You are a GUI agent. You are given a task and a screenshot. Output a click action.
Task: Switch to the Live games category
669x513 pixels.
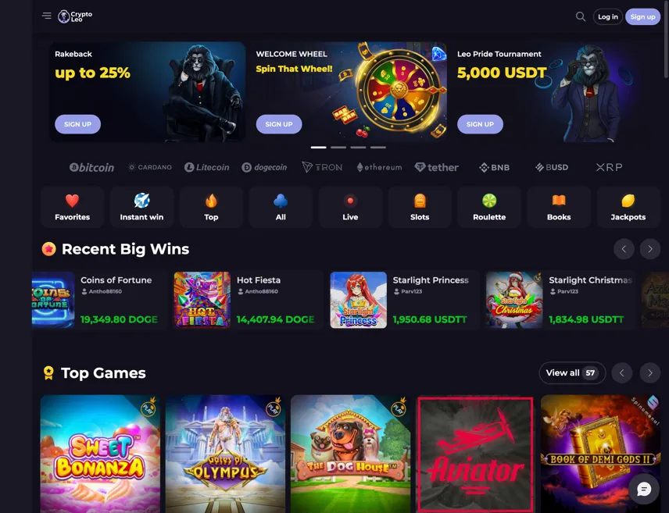(350, 207)
